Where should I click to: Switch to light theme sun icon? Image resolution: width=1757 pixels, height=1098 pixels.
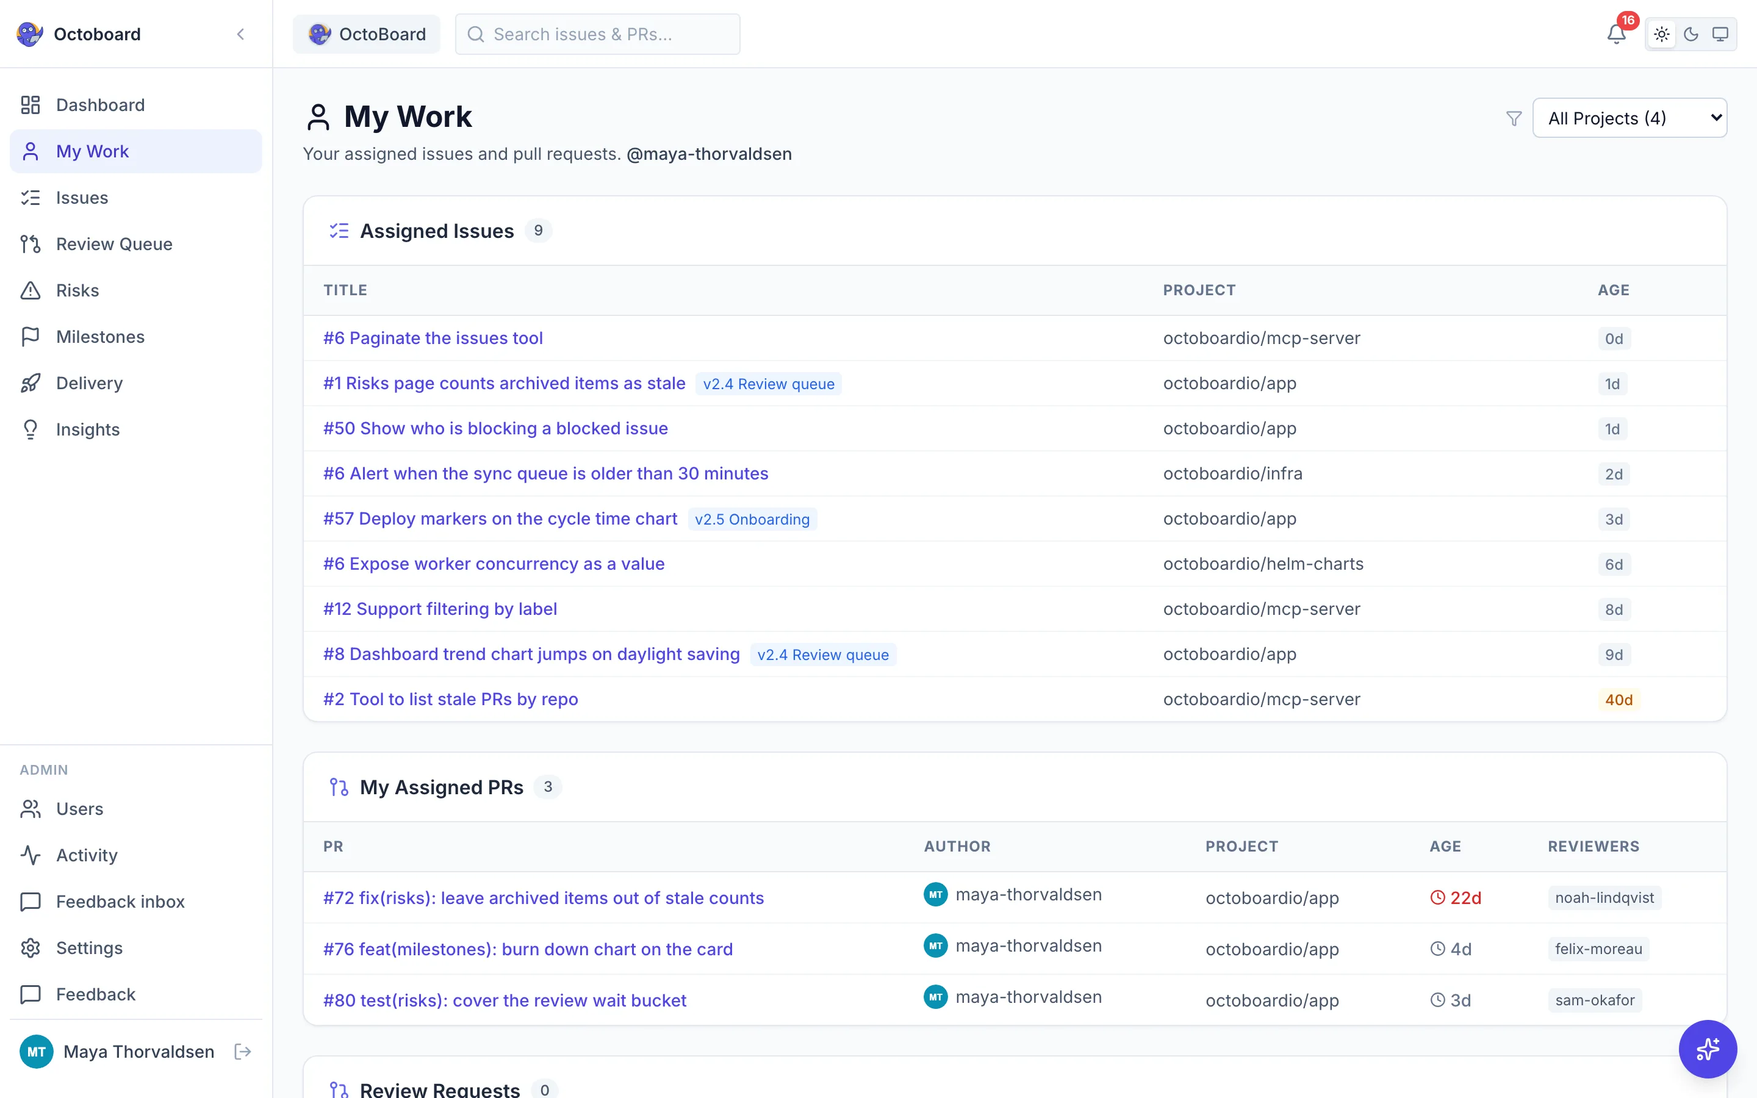(1662, 34)
